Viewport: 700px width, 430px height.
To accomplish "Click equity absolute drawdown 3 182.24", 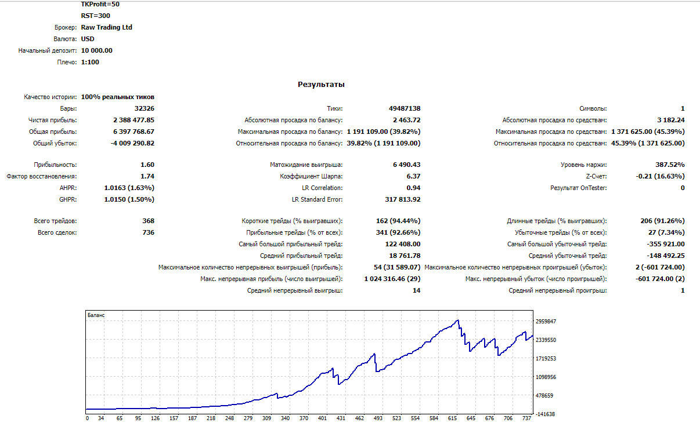I will click(670, 120).
